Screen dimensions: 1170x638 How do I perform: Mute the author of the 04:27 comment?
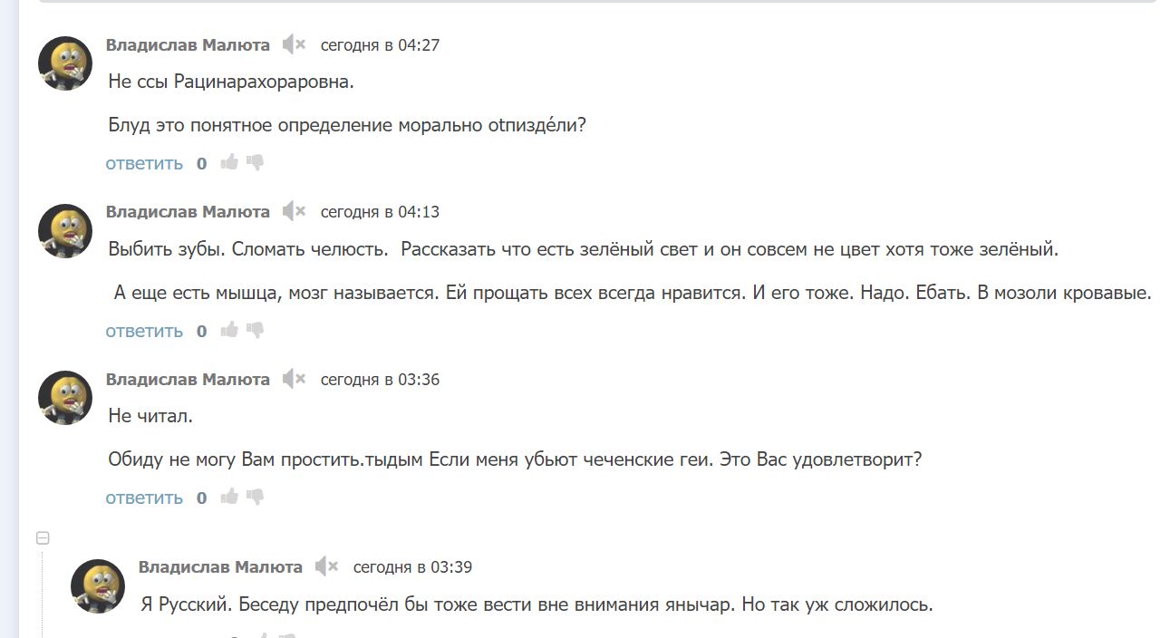[294, 44]
